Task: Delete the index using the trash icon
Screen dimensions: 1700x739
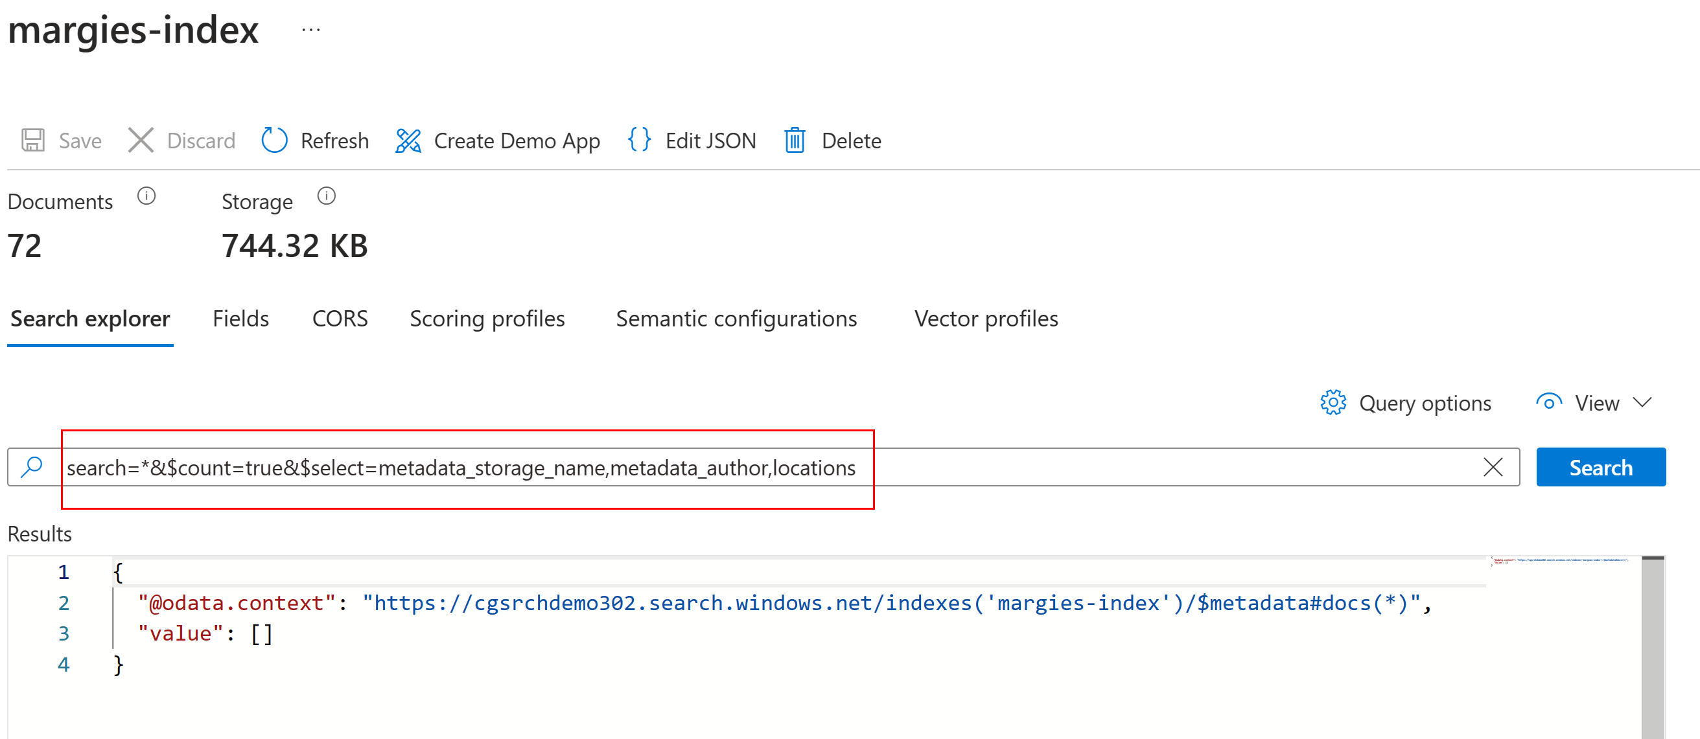Action: pos(795,140)
